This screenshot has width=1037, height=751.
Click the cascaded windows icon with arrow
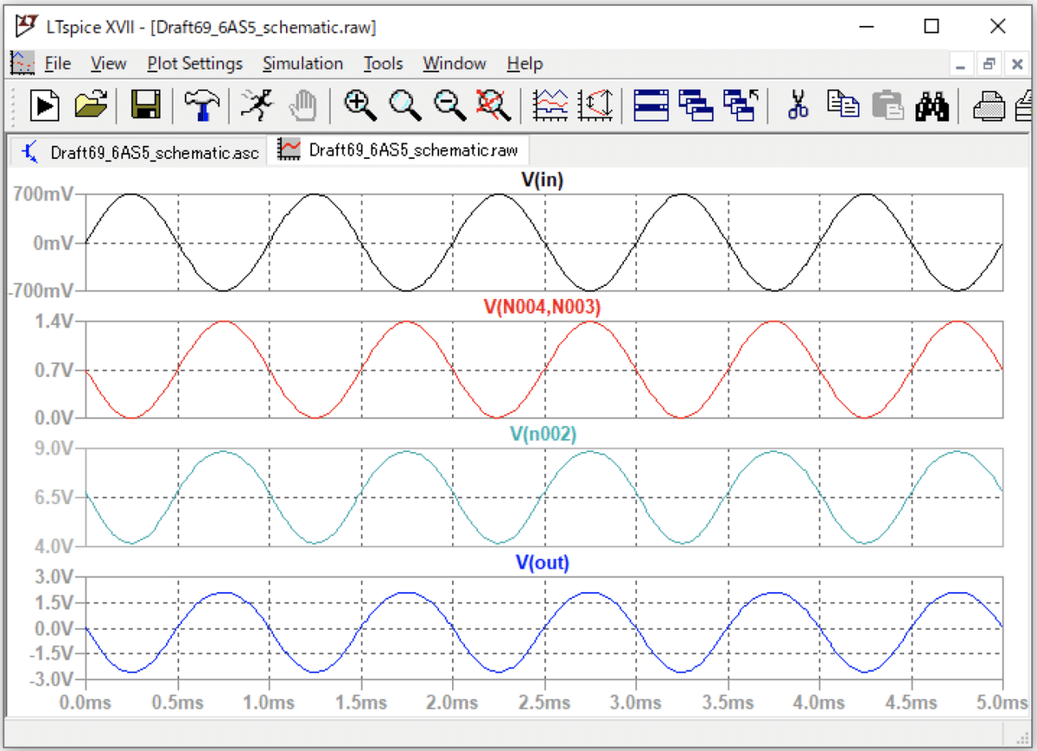pyautogui.click(x=741, y=105)
